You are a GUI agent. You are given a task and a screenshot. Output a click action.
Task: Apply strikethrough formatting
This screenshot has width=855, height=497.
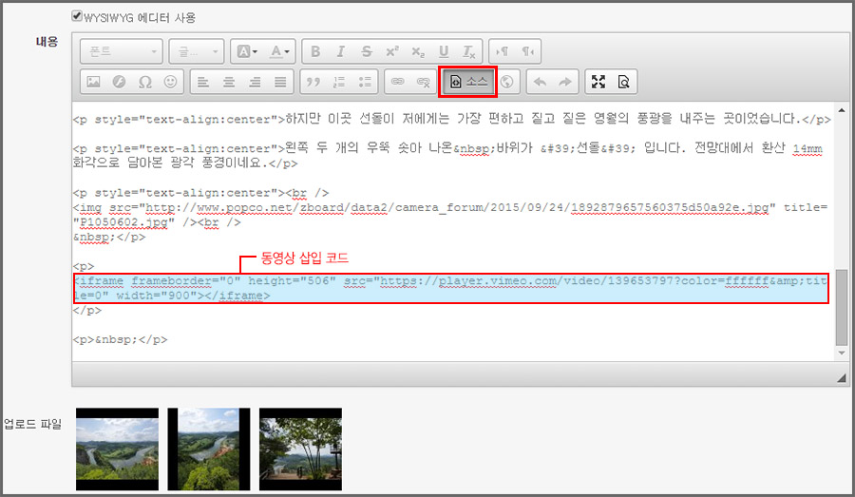[367, 51]
